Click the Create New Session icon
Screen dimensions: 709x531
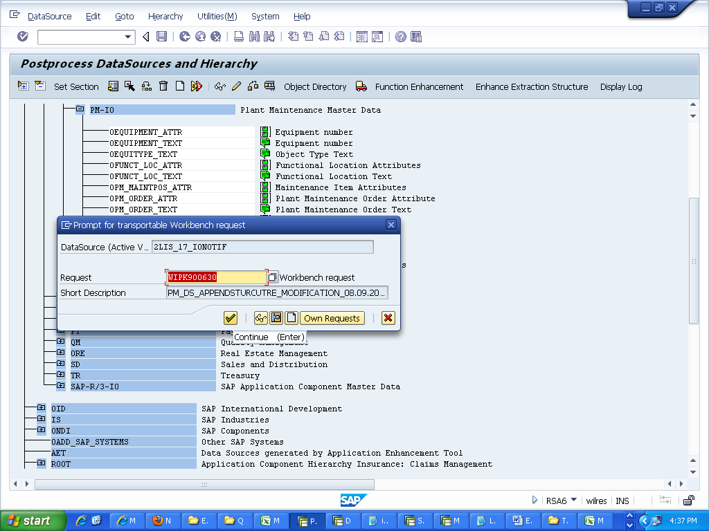361,37
